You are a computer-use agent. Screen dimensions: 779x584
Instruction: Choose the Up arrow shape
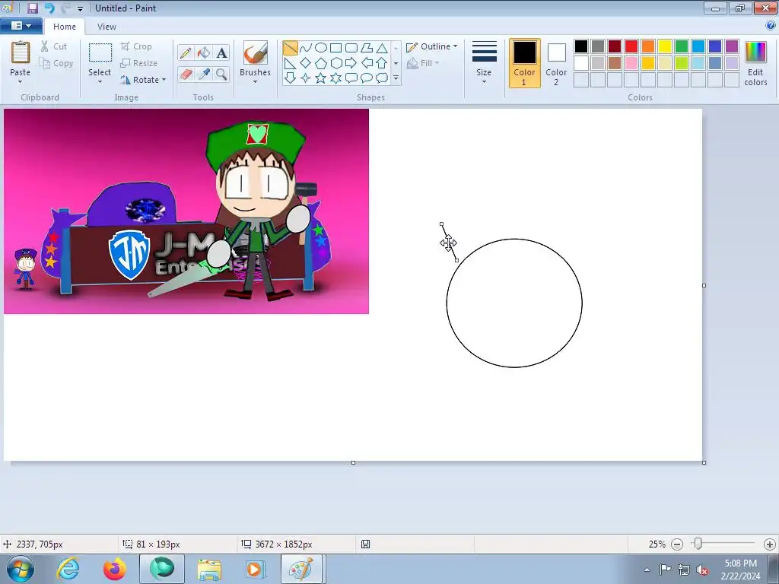[x=382, y=63]
